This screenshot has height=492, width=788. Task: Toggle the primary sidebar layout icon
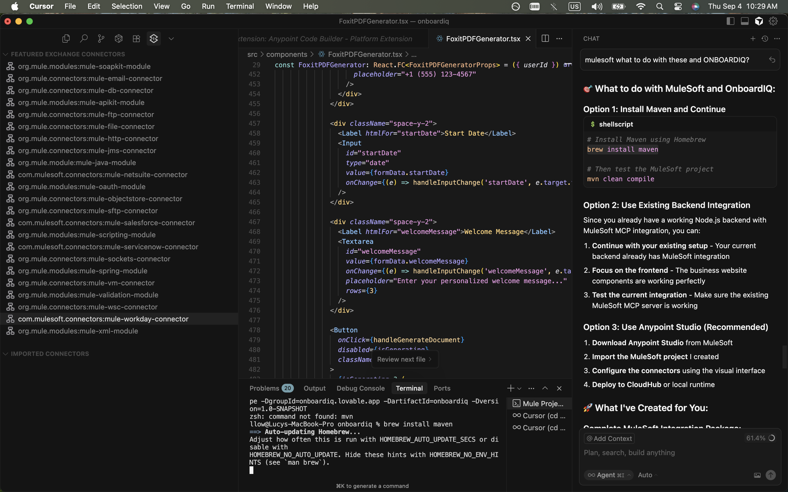pos(730,21)
